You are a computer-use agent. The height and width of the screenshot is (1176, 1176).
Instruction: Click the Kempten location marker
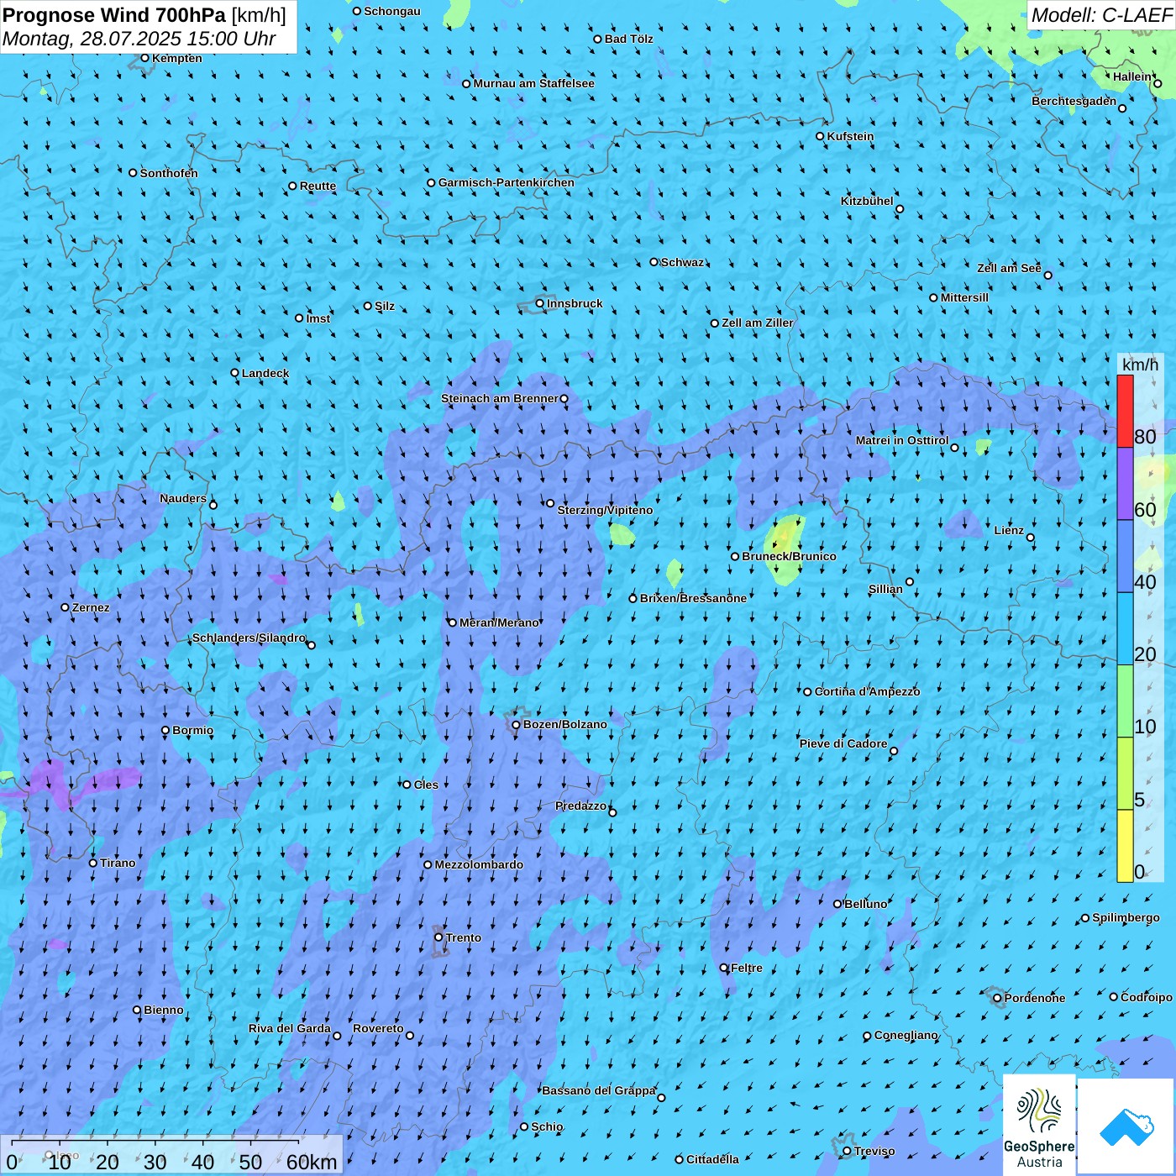(x=144, y=58)
